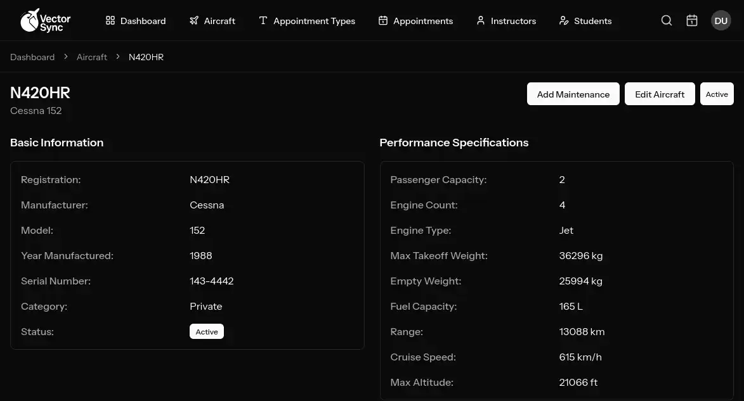
Task: Navigate to Dashboard breadcrumb link
Action: [32, 57]
